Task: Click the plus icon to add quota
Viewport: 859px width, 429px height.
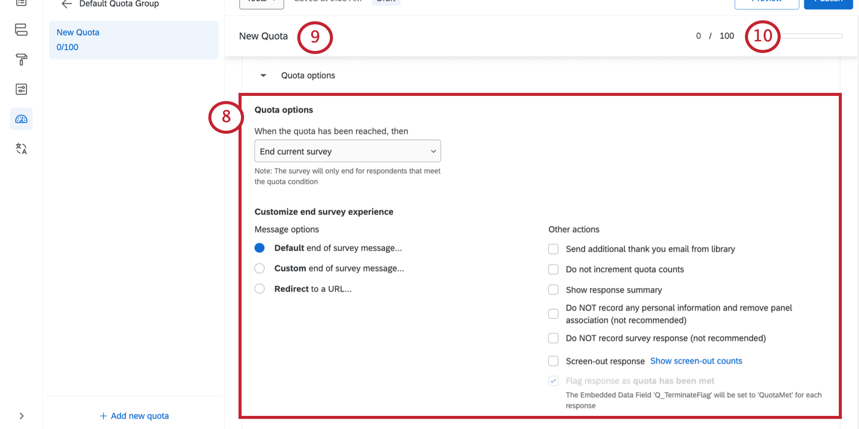Action: (x=103, y=416)
